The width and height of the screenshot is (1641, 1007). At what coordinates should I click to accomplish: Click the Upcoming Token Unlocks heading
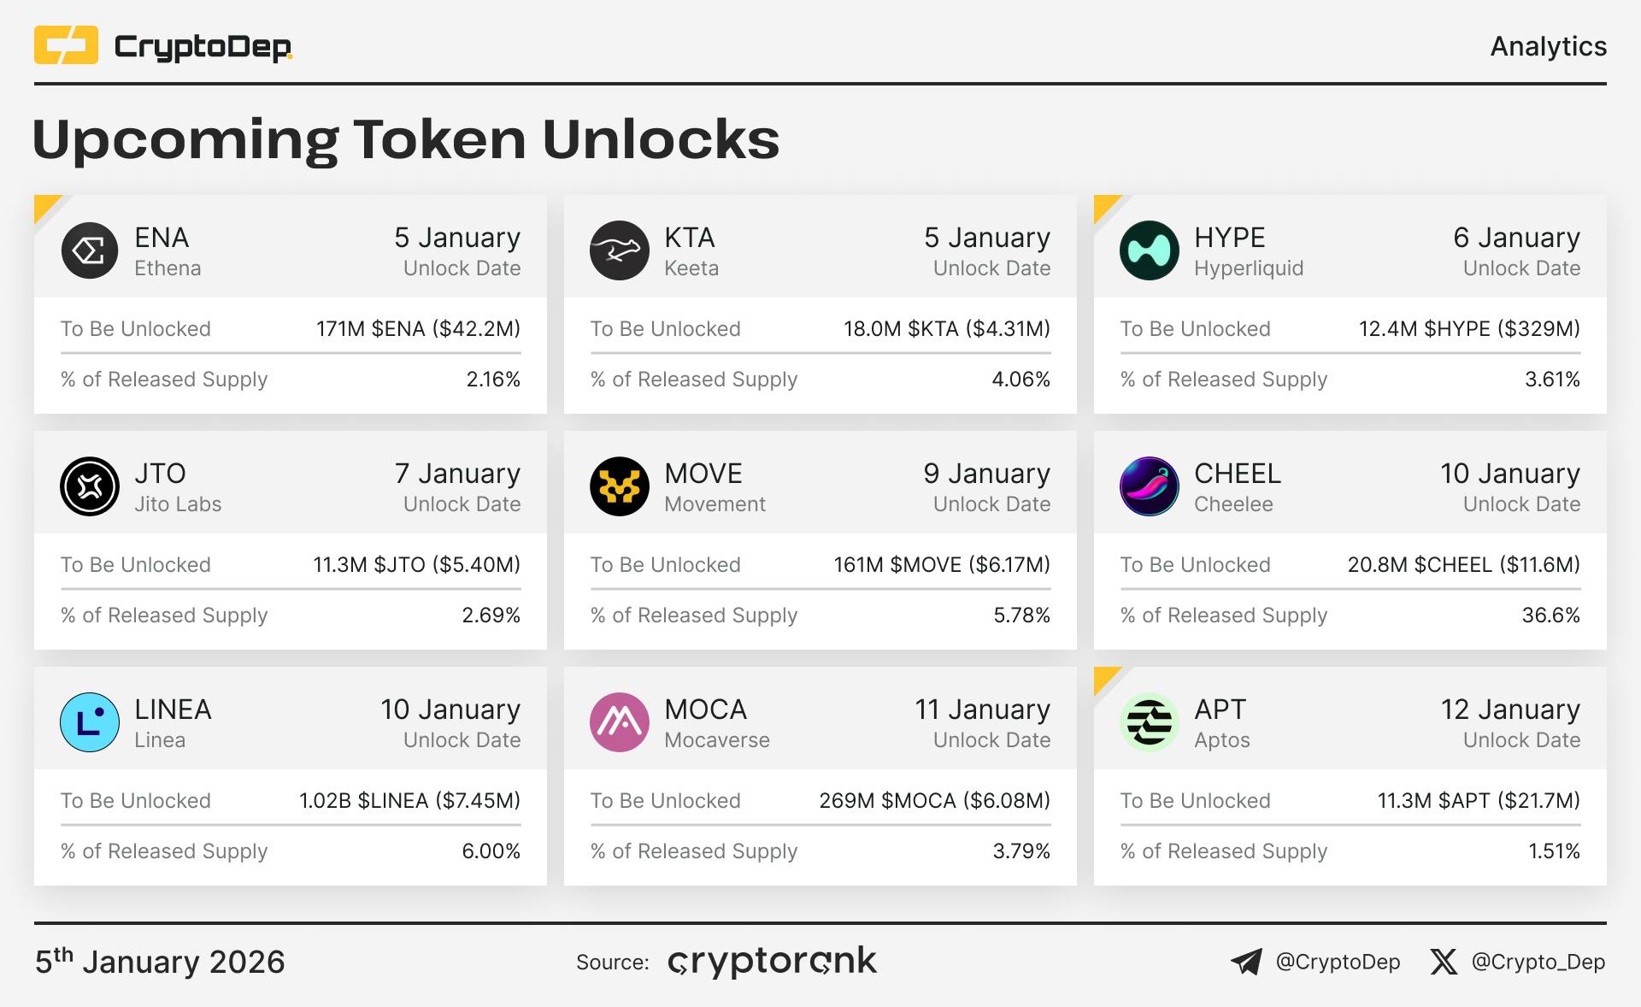406,139
